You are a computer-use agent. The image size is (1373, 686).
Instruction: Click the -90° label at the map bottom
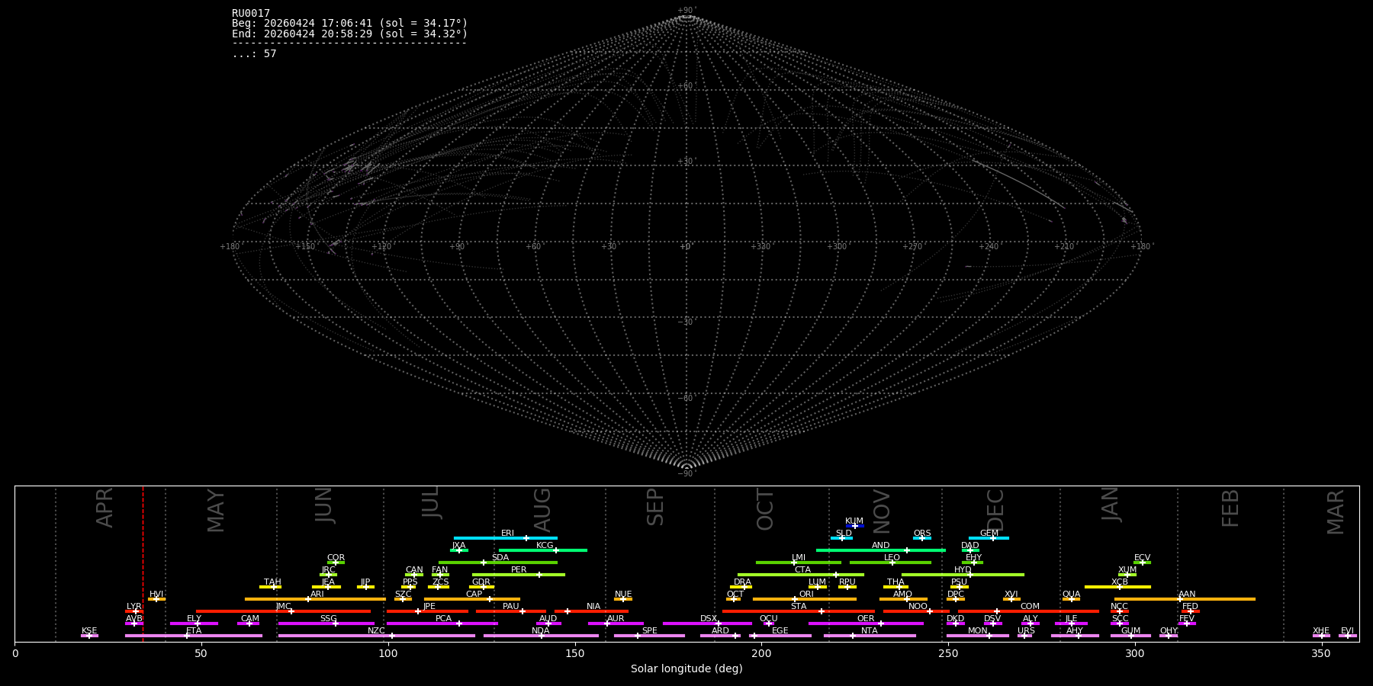tap(686, 473)
